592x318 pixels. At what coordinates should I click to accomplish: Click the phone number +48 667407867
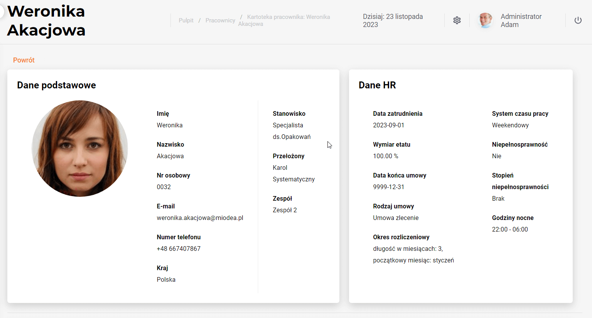(179, 249)
